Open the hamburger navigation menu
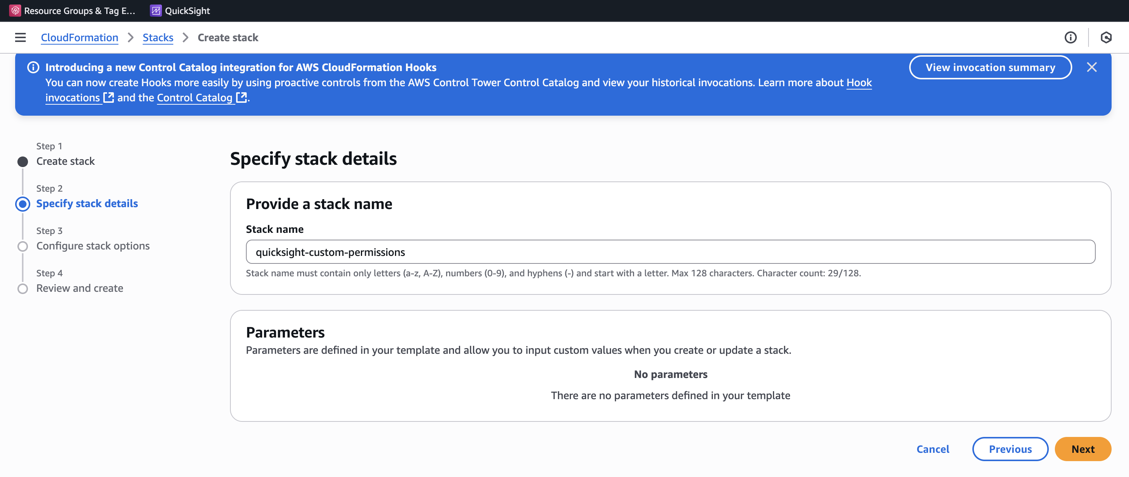 point(20,38)
